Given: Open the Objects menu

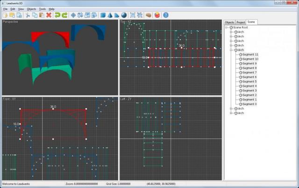Looking at the screenshot, I should point(31,9).
